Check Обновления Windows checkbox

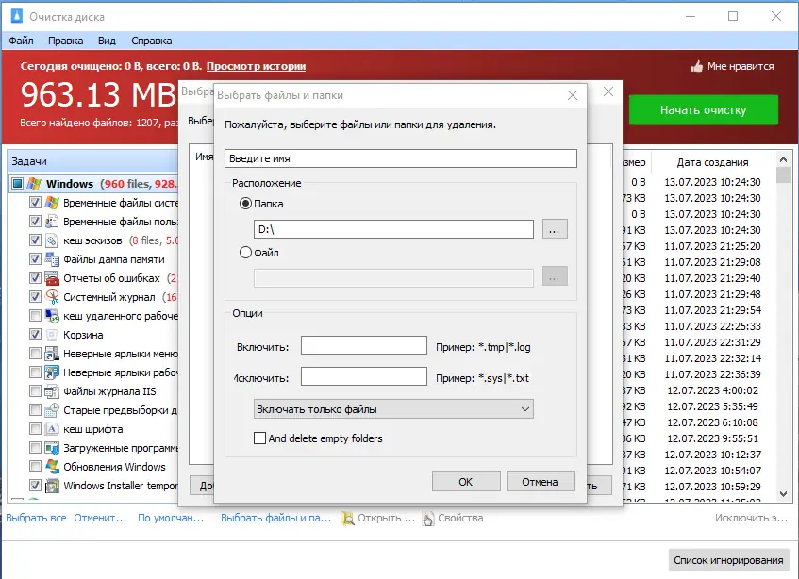click(x=35, y=466)
